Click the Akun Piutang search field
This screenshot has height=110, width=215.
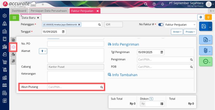[74, 87]
